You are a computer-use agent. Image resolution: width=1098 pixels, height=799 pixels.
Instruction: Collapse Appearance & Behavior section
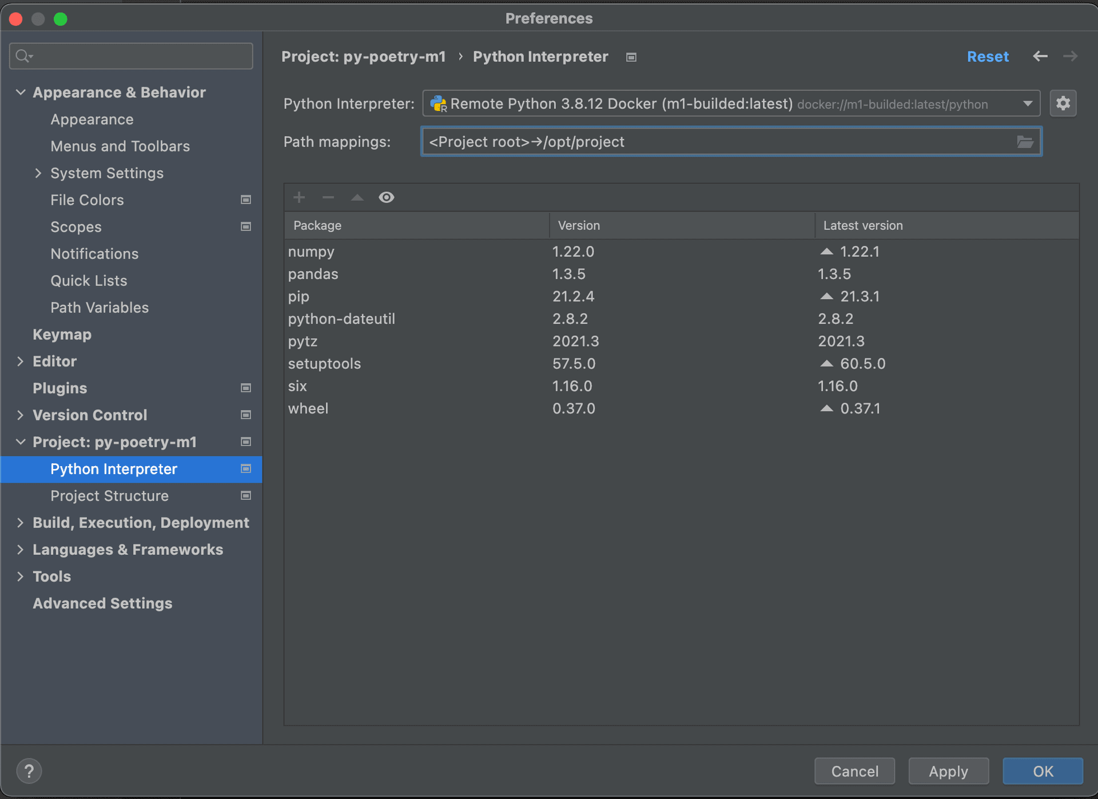tap(21, 92)
